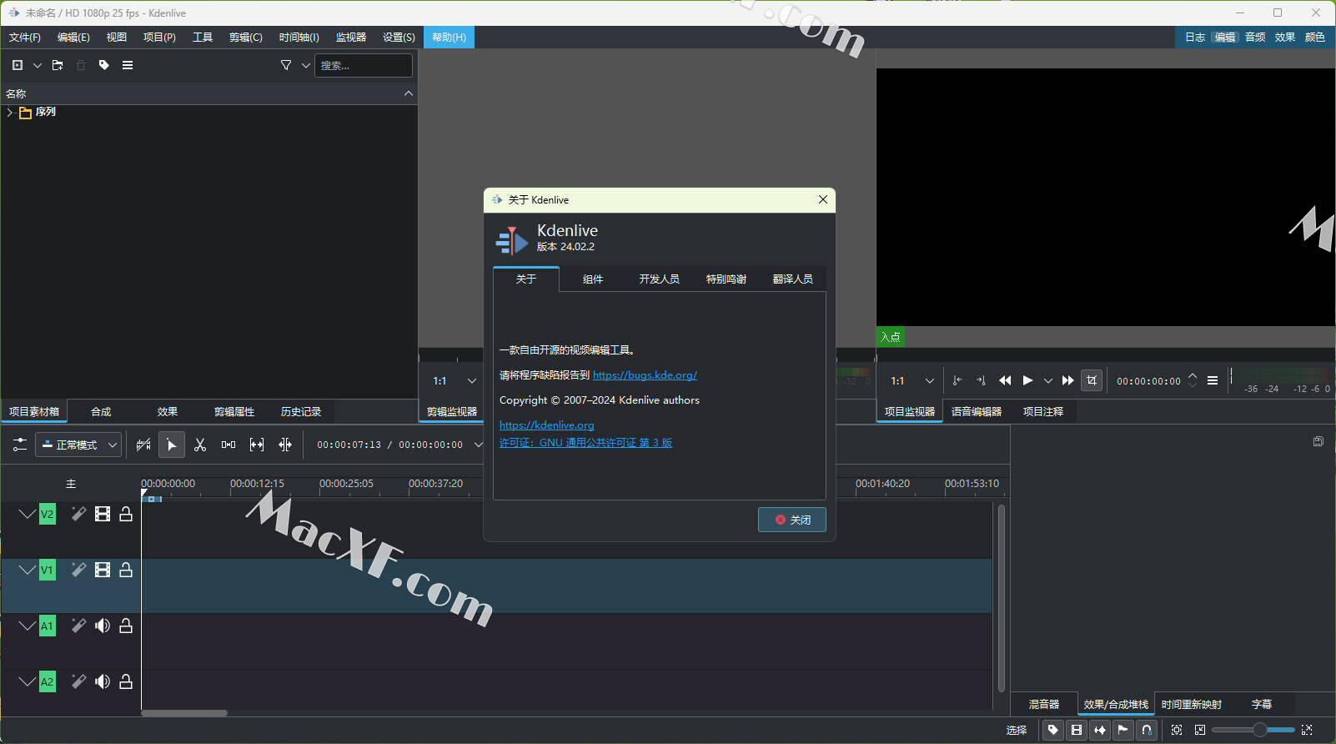Select the razor cut tool
The width and height of the screenshot is (1336, 744).
(x=200, y=445)
